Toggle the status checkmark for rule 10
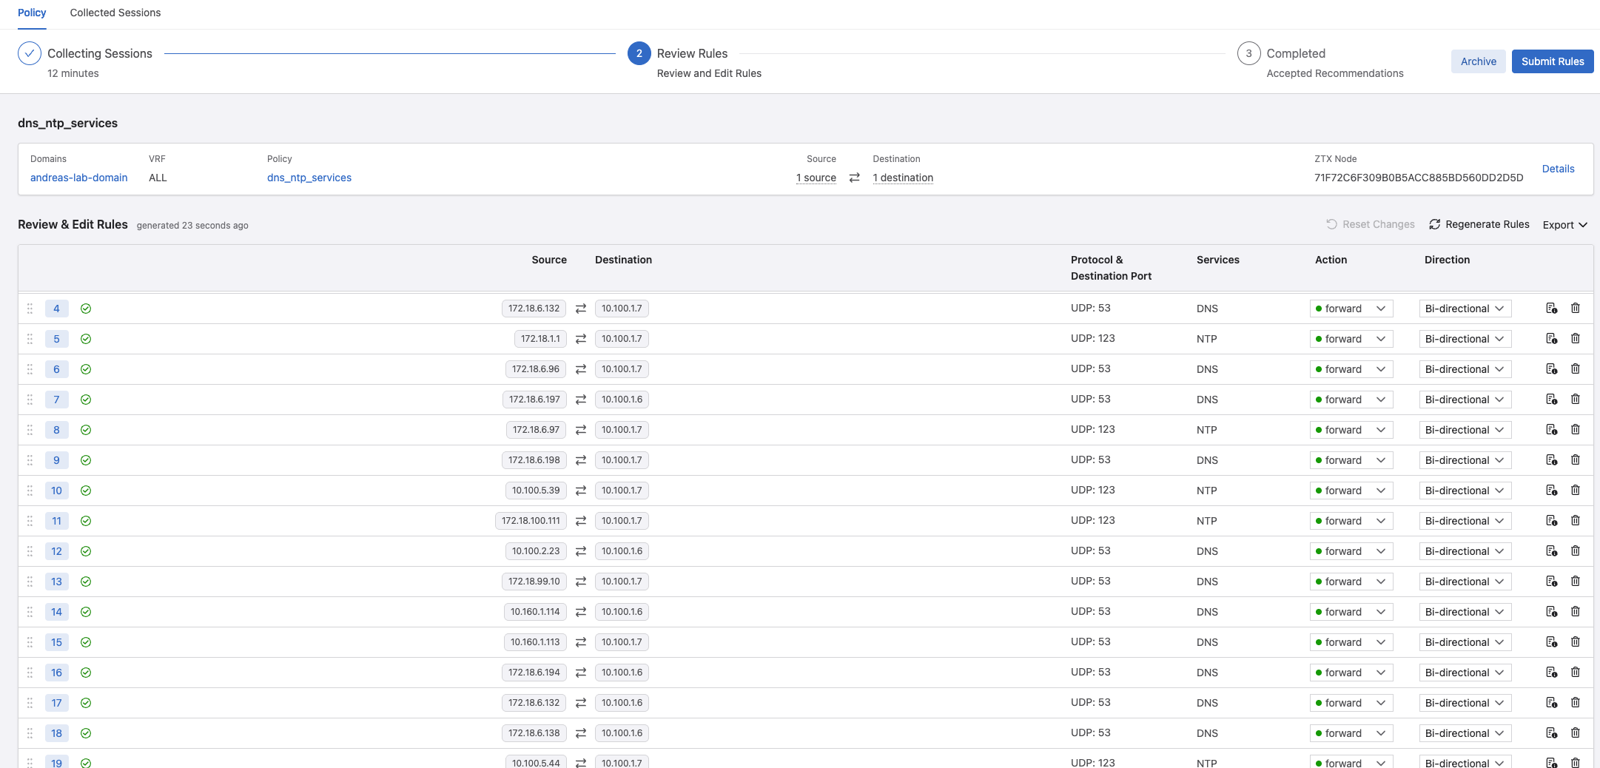 pos(86,491)
